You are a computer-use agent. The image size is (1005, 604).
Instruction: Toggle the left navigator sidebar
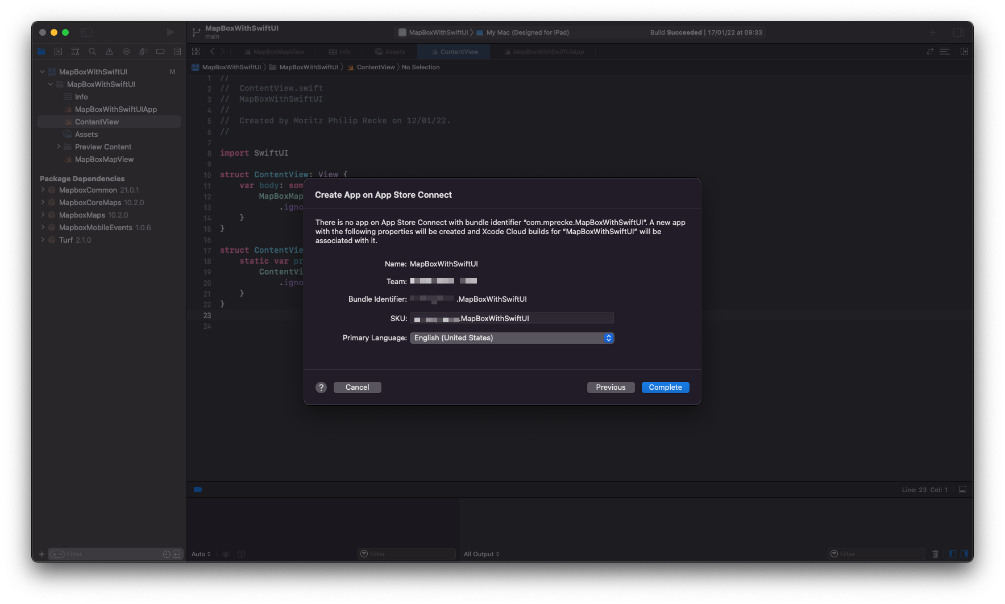[x=87, y=32]
